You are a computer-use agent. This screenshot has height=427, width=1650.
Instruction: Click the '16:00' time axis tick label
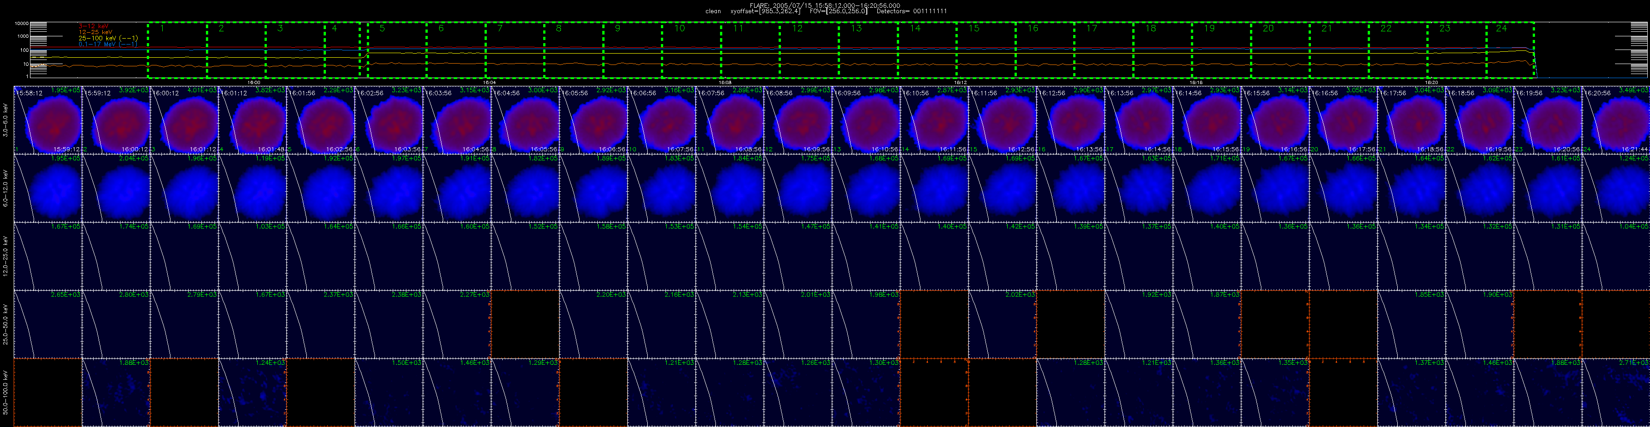point(254,83)
